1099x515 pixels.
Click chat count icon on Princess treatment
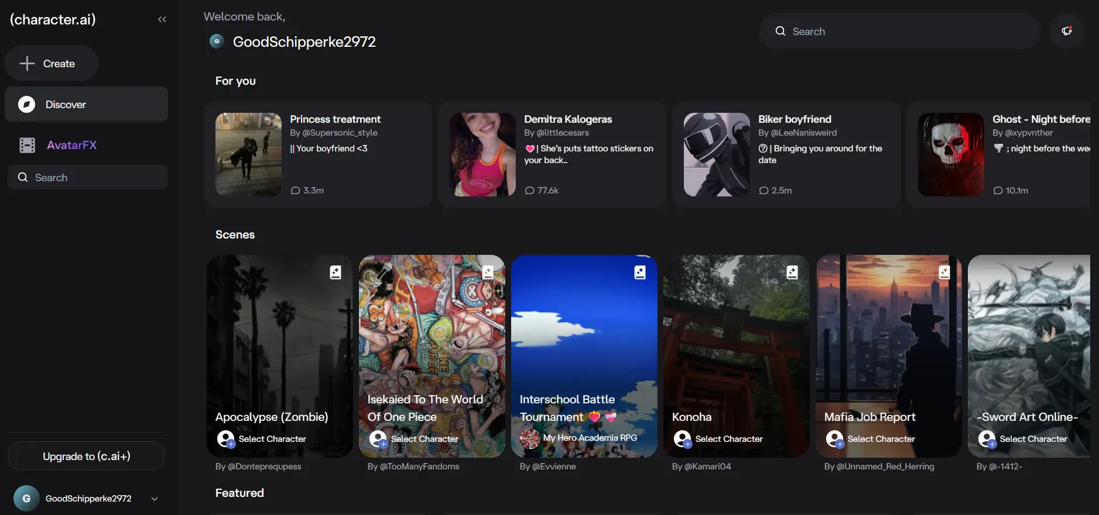[295, 191]
